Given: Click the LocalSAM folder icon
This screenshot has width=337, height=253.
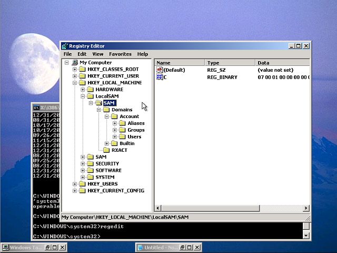Looking at the screenshot, I should [x=90, y=96].
